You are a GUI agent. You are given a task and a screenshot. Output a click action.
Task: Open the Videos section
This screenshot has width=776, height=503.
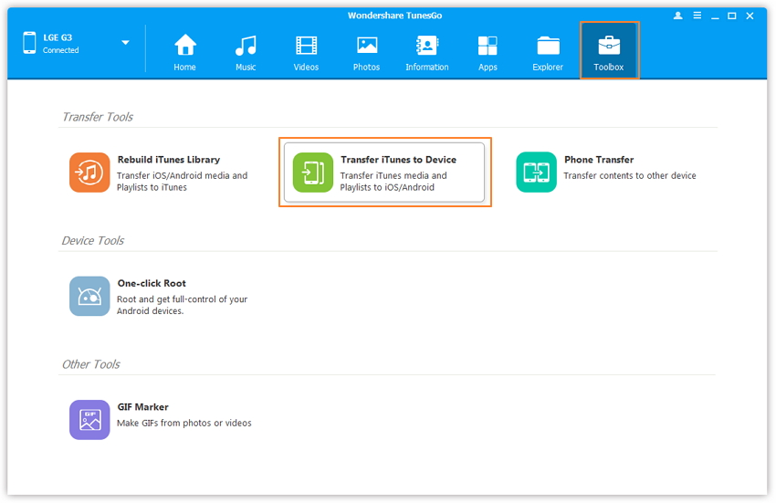(306, 52)
